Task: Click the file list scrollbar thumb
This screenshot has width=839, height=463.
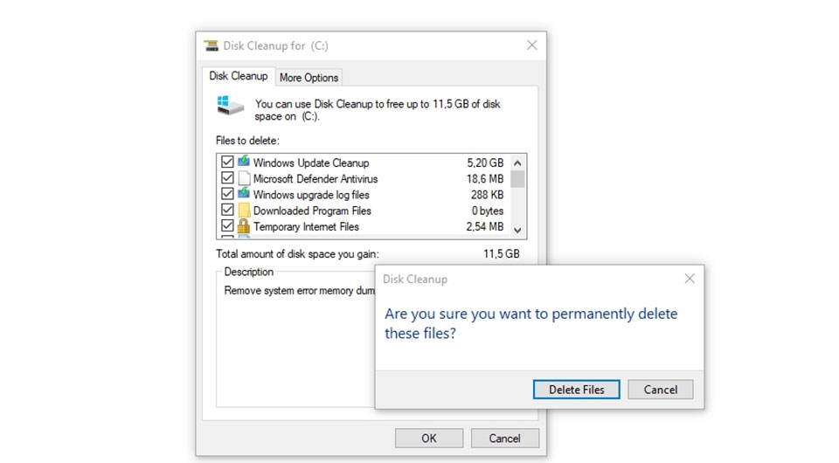Action: pyautogui.click(x=517, y=179)
